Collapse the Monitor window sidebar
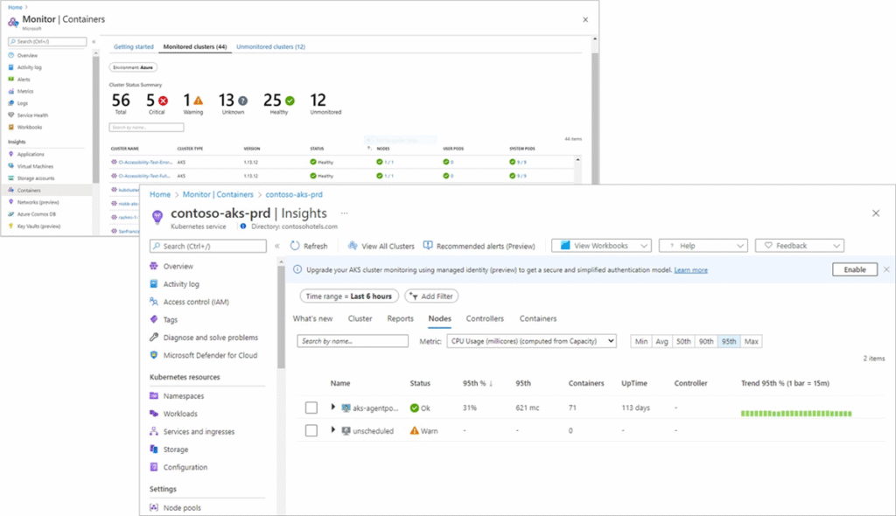The height and width of the screenshot is (516, 896). 94,42
